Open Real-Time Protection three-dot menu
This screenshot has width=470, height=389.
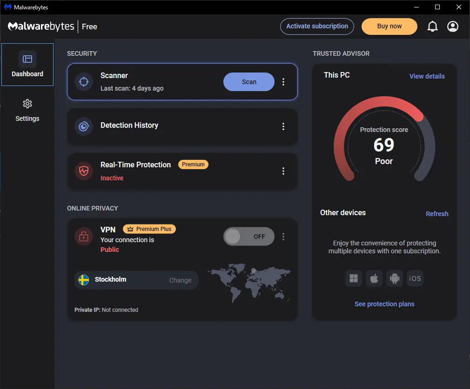(283, 171)
